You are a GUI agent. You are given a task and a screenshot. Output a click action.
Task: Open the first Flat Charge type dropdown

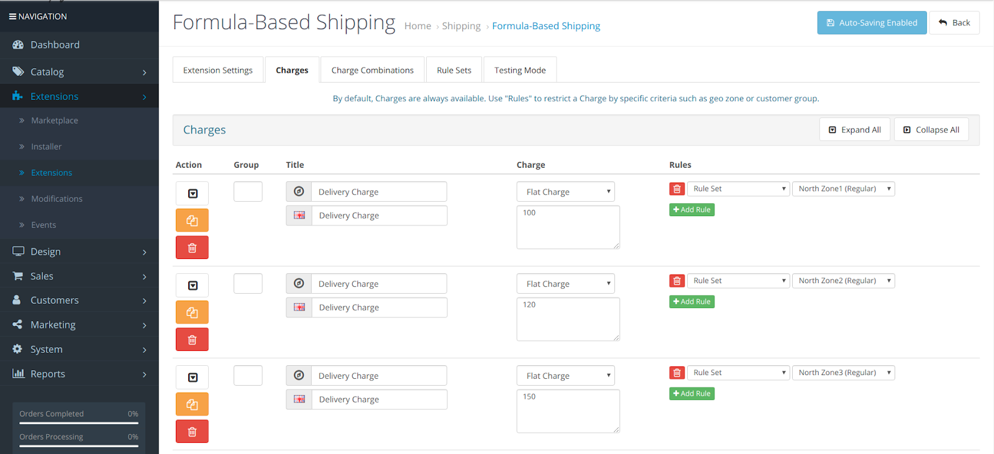565,192
